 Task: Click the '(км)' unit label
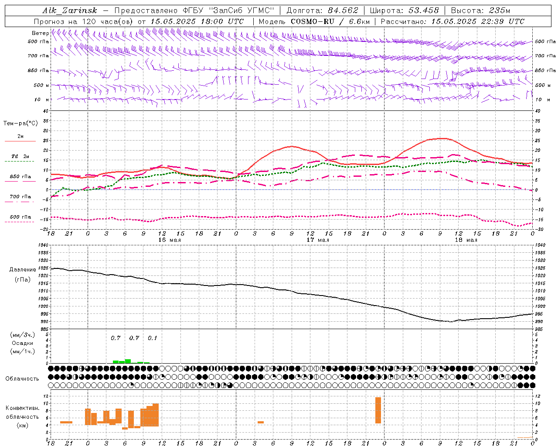click(x=23, y=425)
